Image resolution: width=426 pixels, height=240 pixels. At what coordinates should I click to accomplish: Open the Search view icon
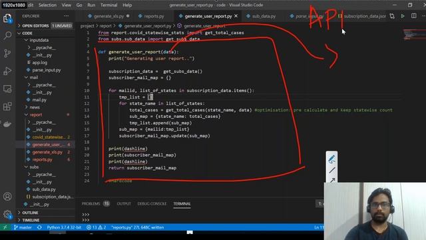click(7, 35)
